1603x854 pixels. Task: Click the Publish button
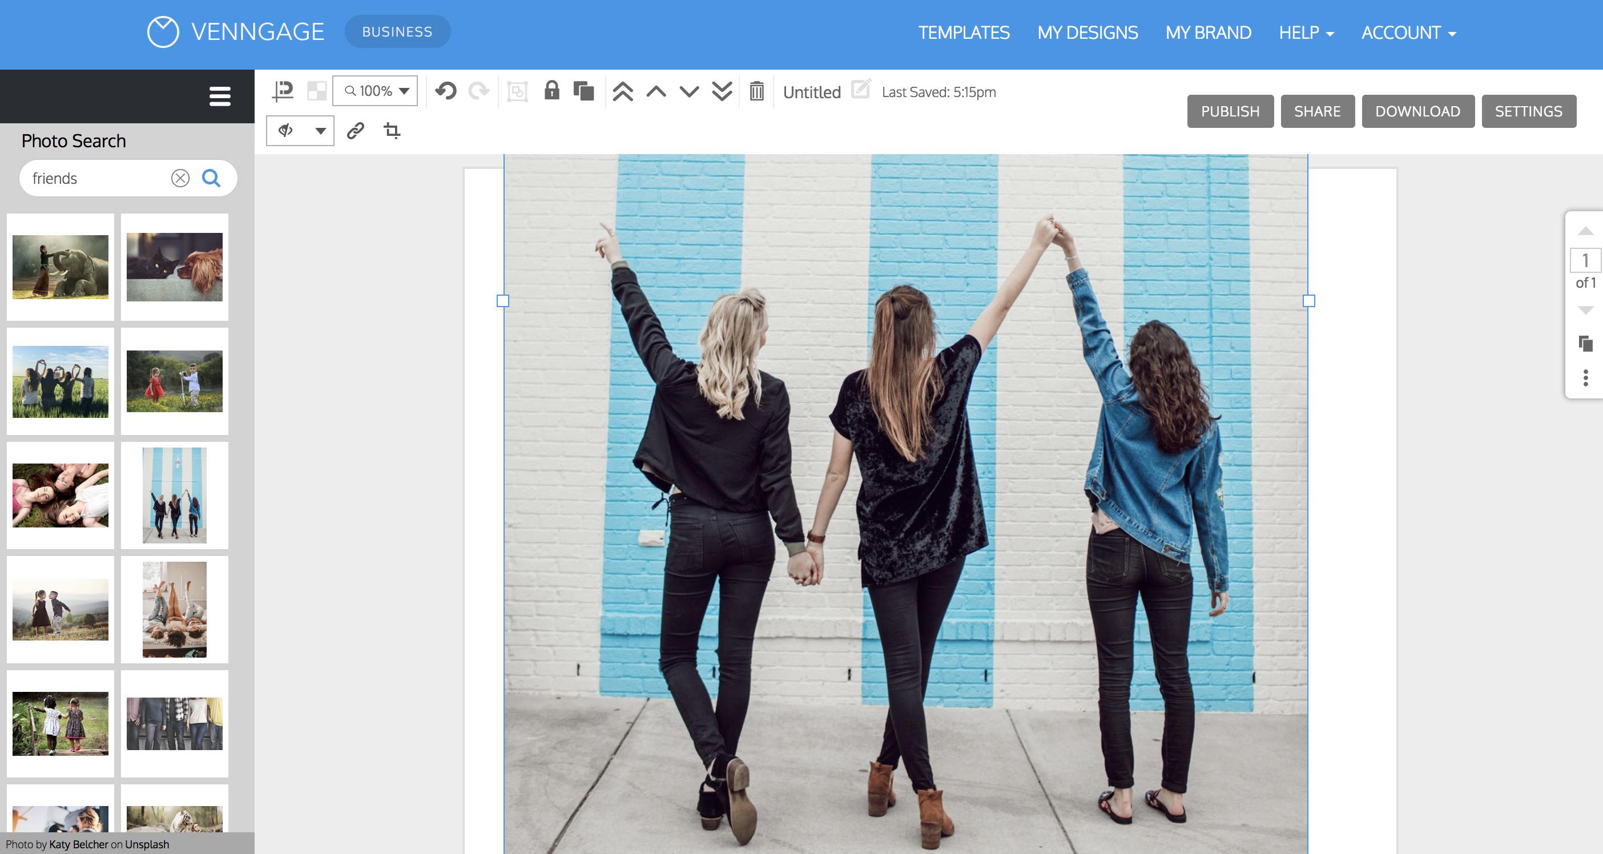click(1230, 111)
